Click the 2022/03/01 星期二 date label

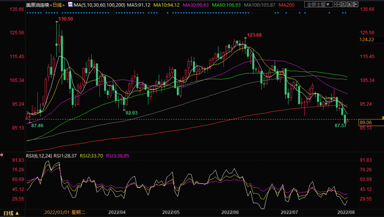(x=65, y=212)
